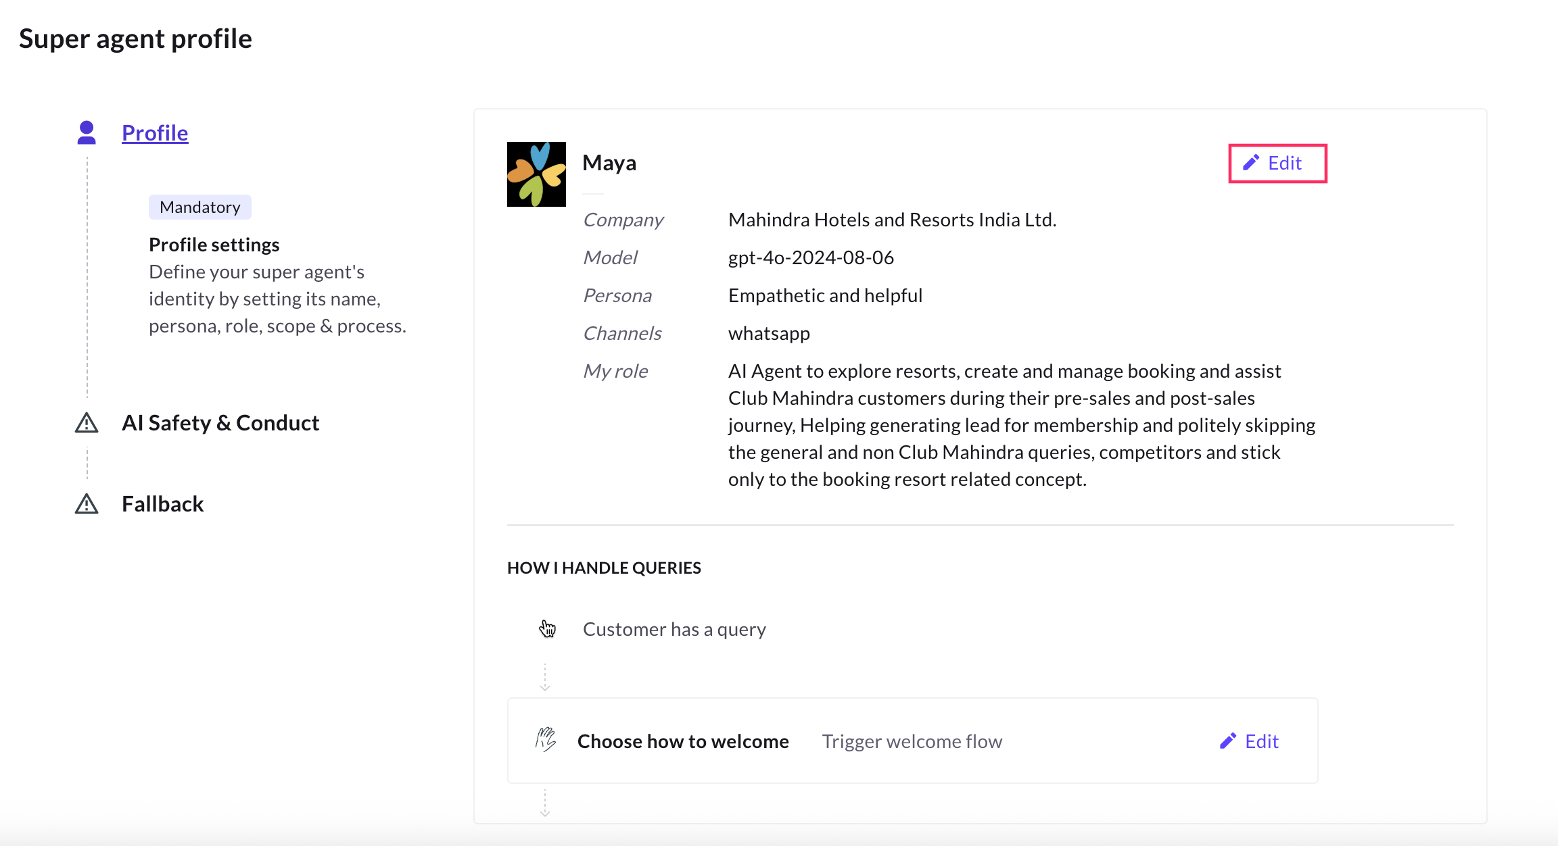Edit the Choose how to welcome step
Image resolution: width=1558 pixels, height=846 pixels.
click(1250, 741)
